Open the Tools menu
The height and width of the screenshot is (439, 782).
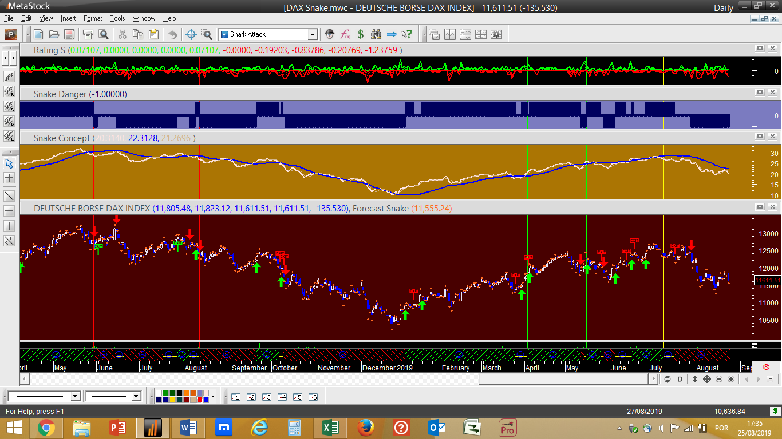pos(117,18)
